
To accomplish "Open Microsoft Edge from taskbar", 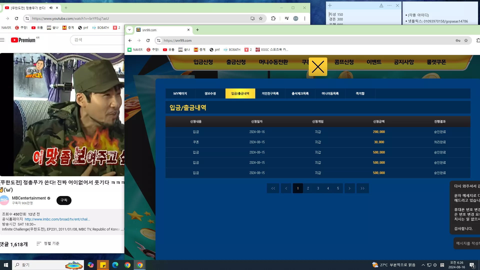I will 115,265.
